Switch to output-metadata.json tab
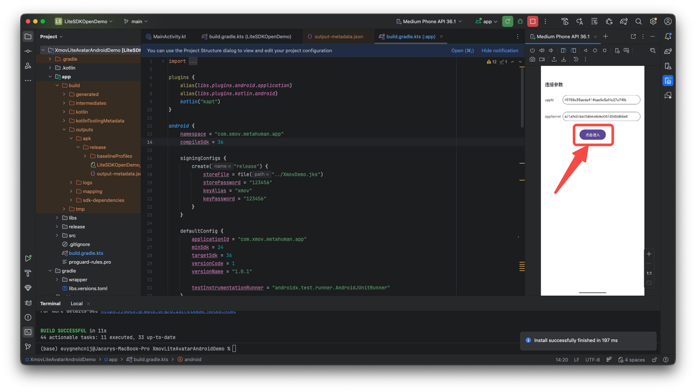The image size is (696, 392). click(x=338, y=36)
